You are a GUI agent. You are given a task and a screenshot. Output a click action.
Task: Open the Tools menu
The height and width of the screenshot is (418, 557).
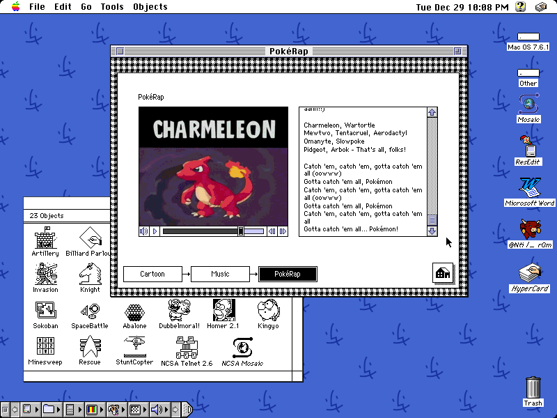(111, 7)
